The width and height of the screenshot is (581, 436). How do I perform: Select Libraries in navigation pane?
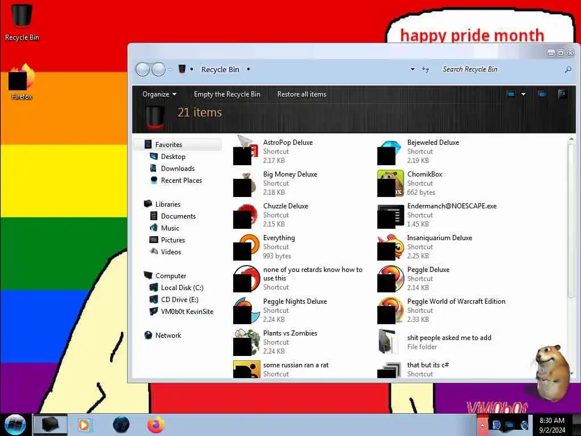167,204
